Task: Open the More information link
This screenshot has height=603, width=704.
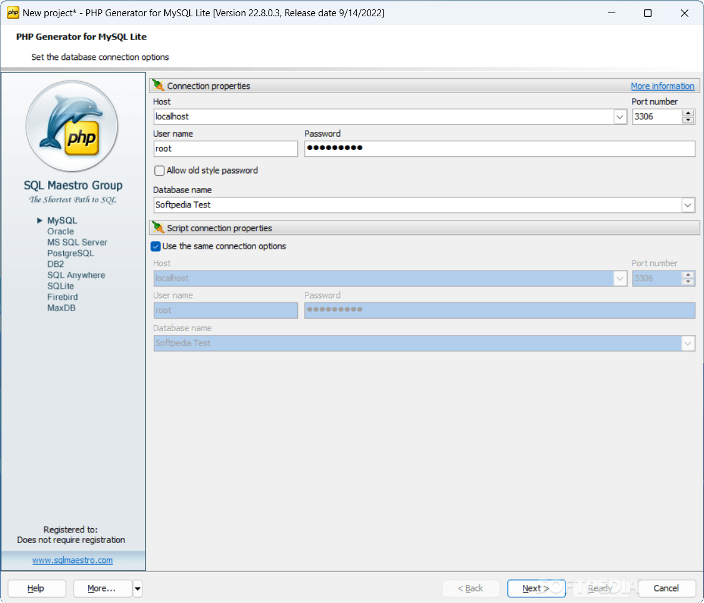Action: [x=662, y=86]
